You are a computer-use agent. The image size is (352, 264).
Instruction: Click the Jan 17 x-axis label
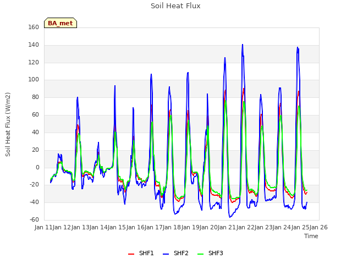coord(153,227)
